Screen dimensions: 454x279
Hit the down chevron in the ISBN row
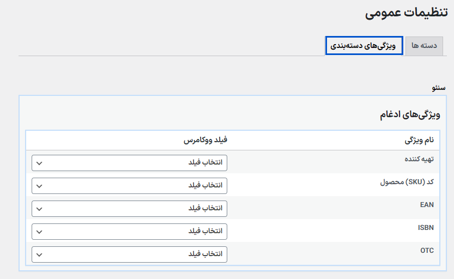pos(39,231)
